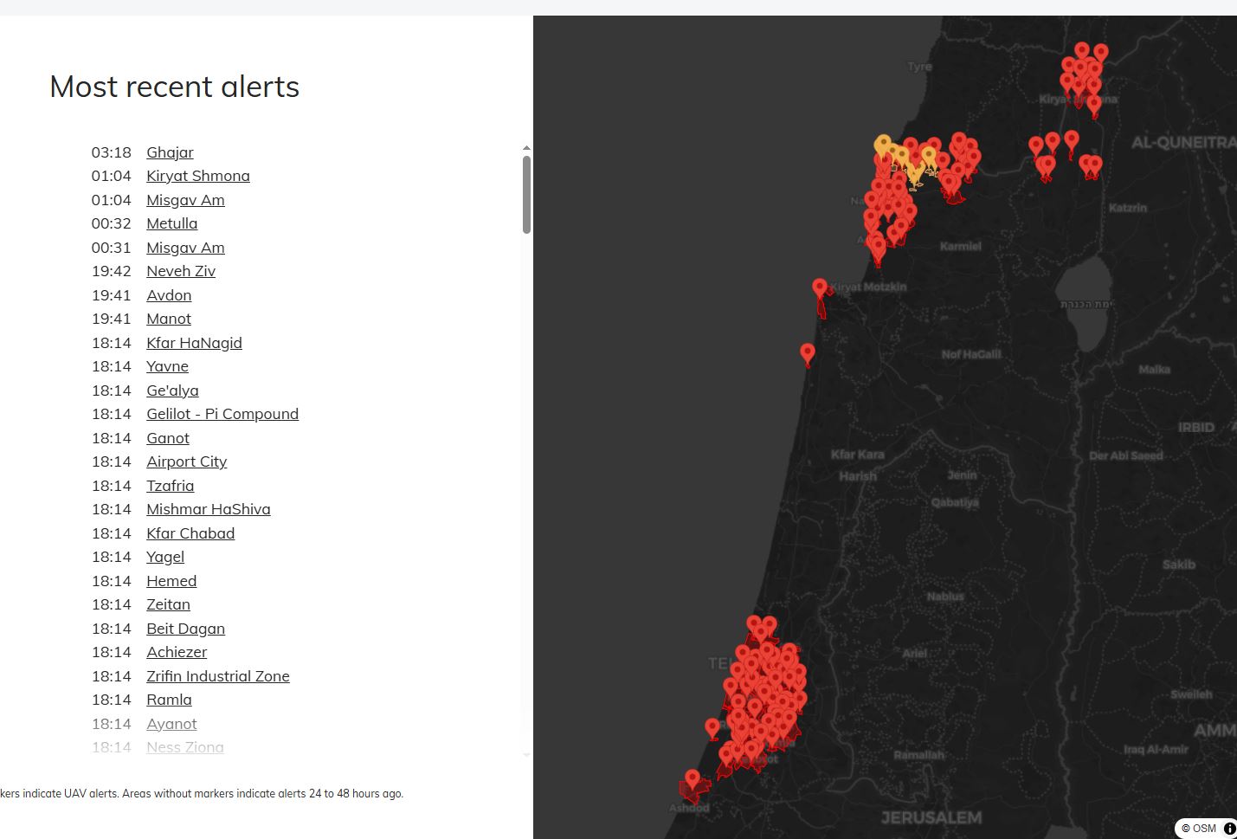
Task: Click the red marker beside Kiryat Motzkin
Action: pyautogui.click(x=820, y=288)
